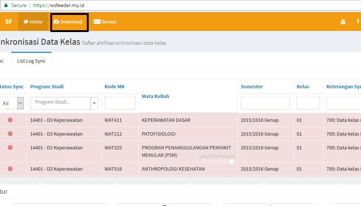Click failed status icon for PATOFISIOLOGI row

pyautogui.click(x=10, y=134)
